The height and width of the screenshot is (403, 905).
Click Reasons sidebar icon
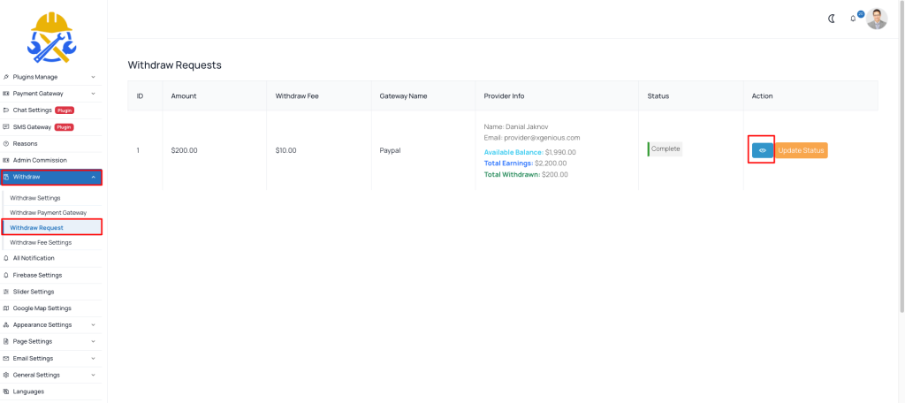[x=6, y=143]
